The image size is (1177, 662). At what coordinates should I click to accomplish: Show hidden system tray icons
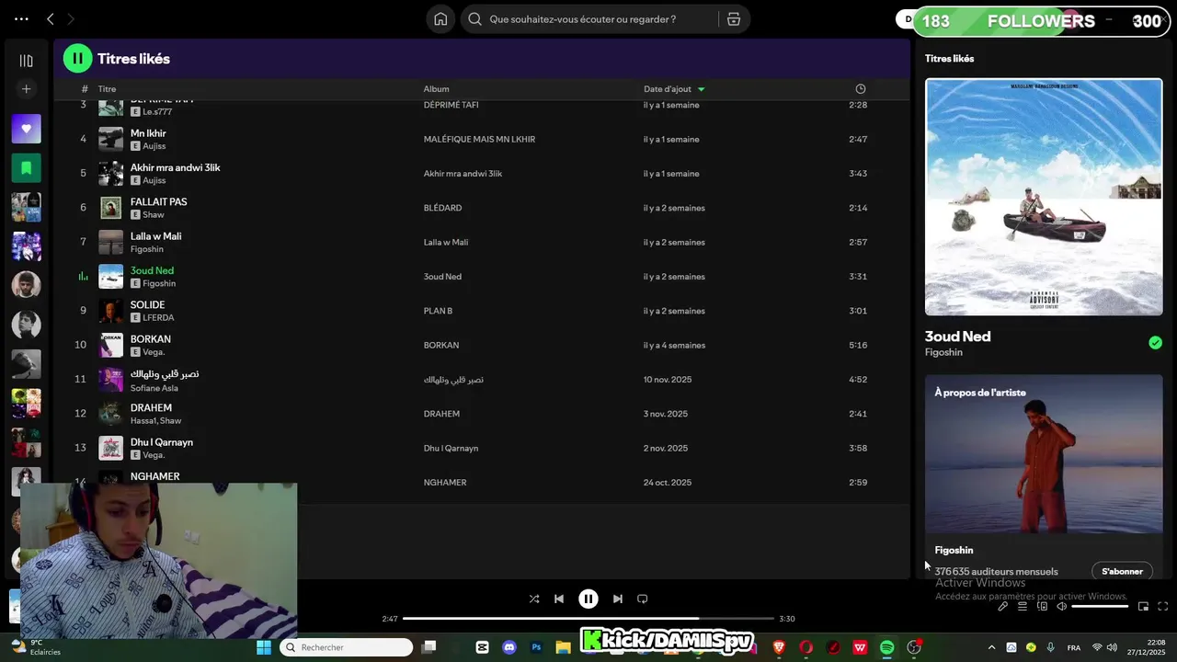[x=991, y=647]
